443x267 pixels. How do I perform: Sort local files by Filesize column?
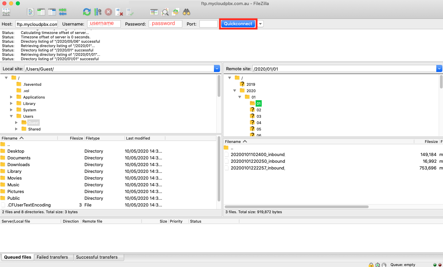pyautogui.click(x=71, y=138)
